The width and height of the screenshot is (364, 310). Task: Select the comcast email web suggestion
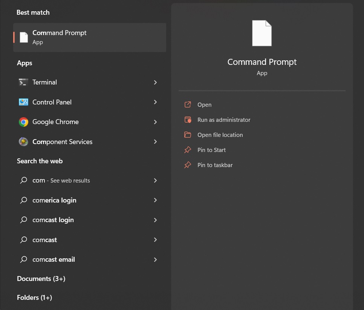click(x=54, y=259)
